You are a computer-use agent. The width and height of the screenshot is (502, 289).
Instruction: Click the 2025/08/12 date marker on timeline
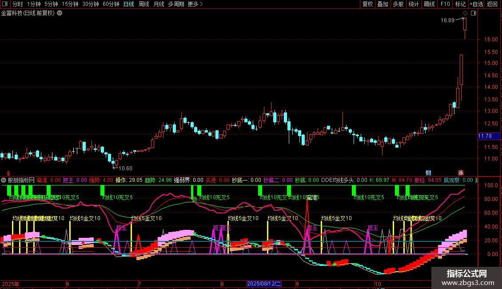click(x=264, y=284)
